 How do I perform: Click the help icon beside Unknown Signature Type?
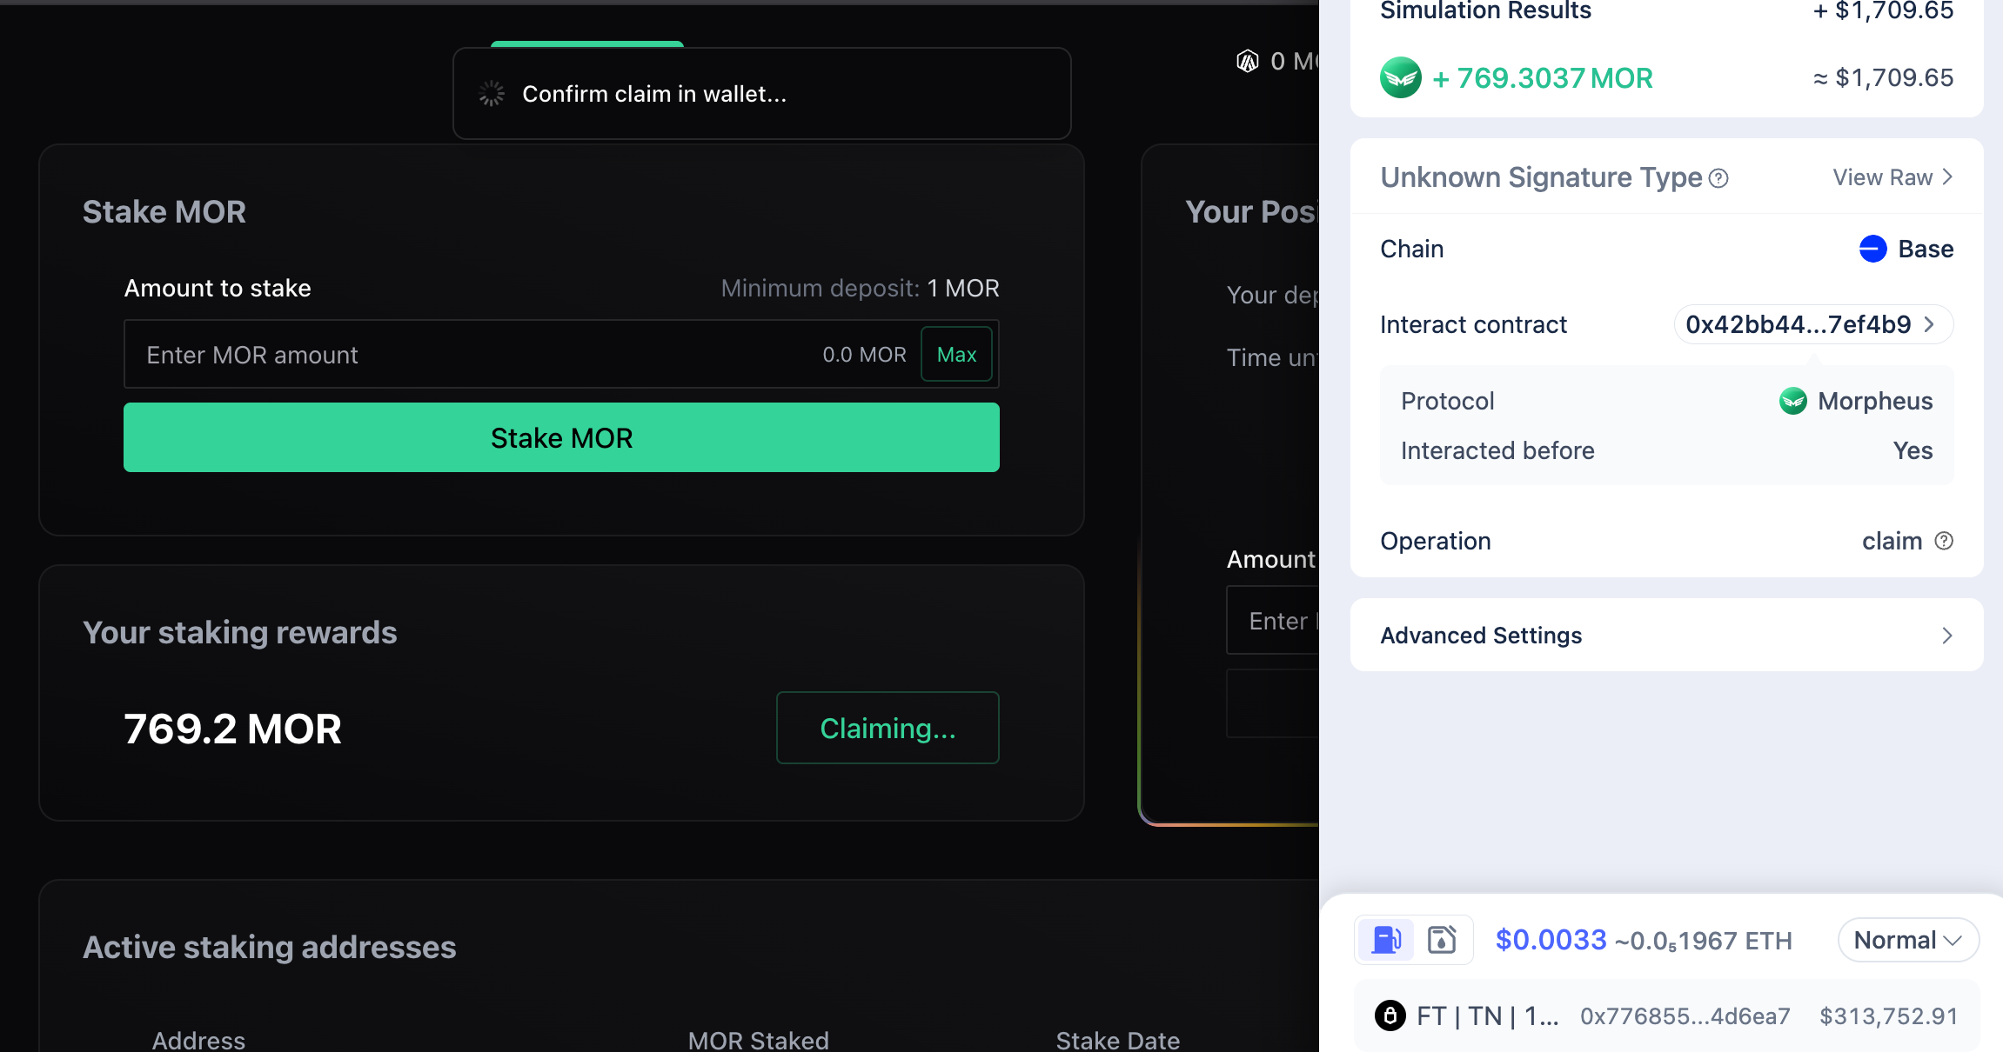pyautogui.click(x=1718, y=178)
